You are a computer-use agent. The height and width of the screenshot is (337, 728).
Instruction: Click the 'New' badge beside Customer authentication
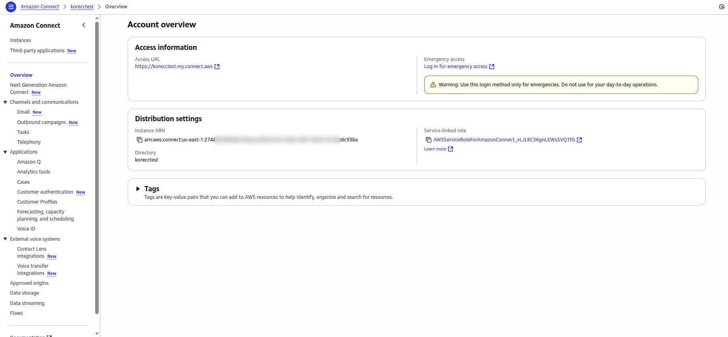pyautogui.click(x=81, y=192)
